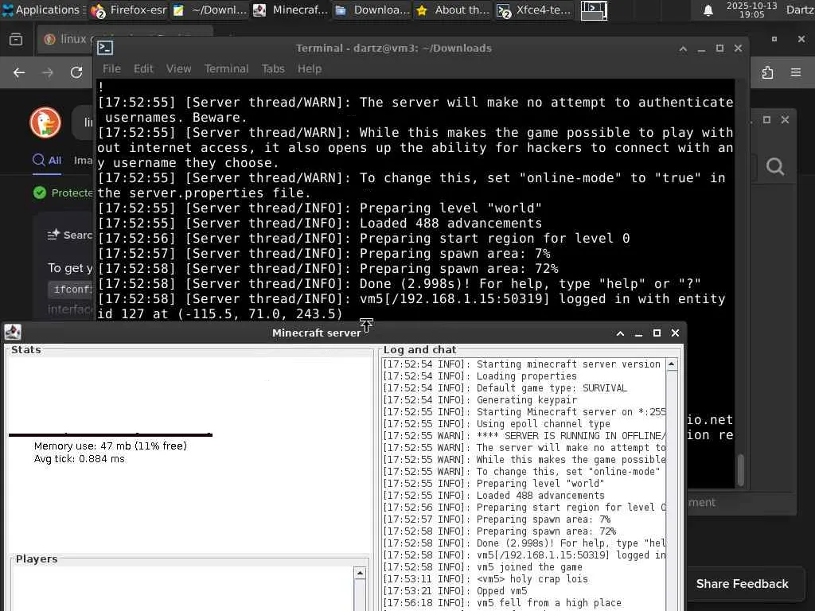Screen dimensions: 815x611
Task: Click the panel clock showing 2025-10-13
Action: [x=751, y=10]
